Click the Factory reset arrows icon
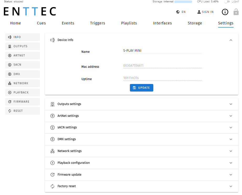This screenshot has width=242, height=195. (52, 186)
